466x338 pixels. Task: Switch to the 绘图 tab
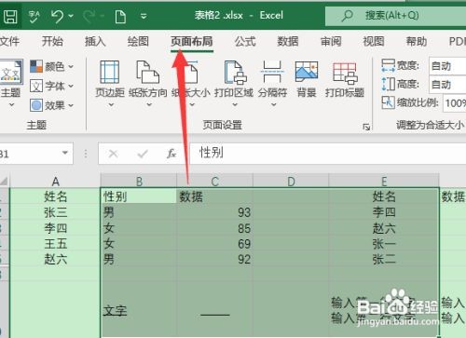[x=138, y=41]
